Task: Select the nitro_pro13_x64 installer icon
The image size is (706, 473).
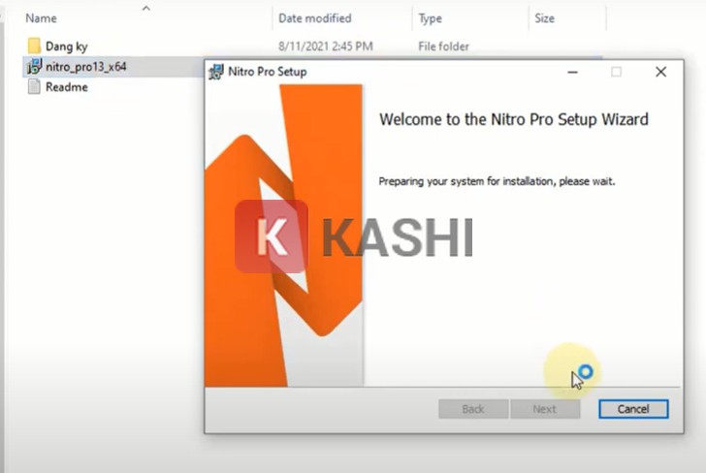Action: [x=34, y=67]
